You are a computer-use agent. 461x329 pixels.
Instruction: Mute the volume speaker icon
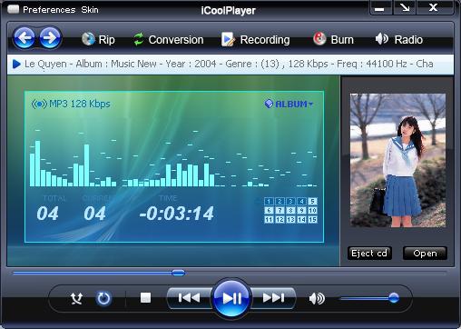point(317,298)
